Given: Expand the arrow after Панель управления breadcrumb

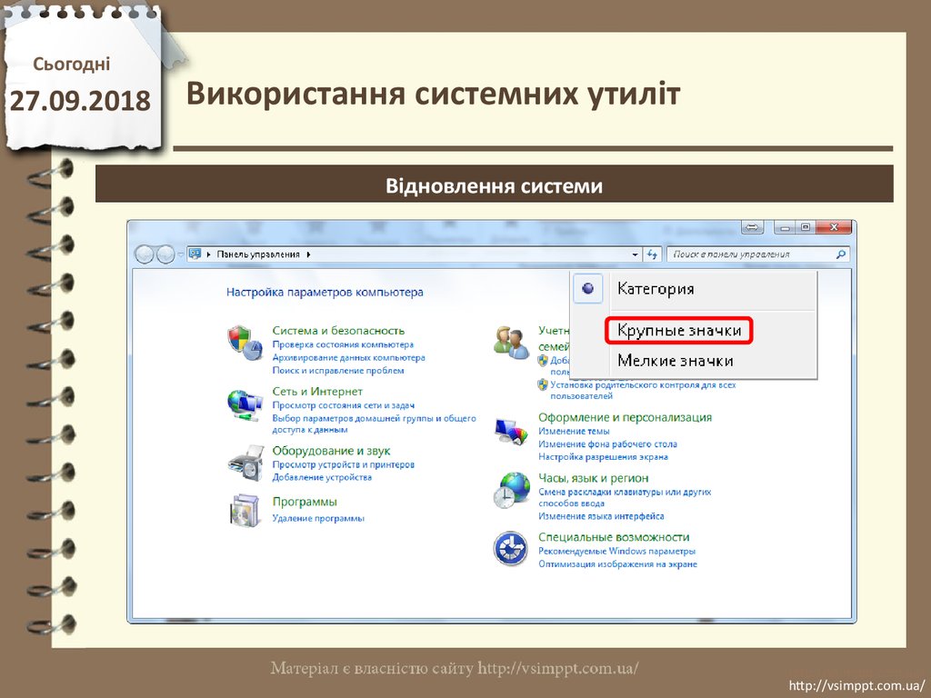Looking at the screenshot, I should 308,255.
